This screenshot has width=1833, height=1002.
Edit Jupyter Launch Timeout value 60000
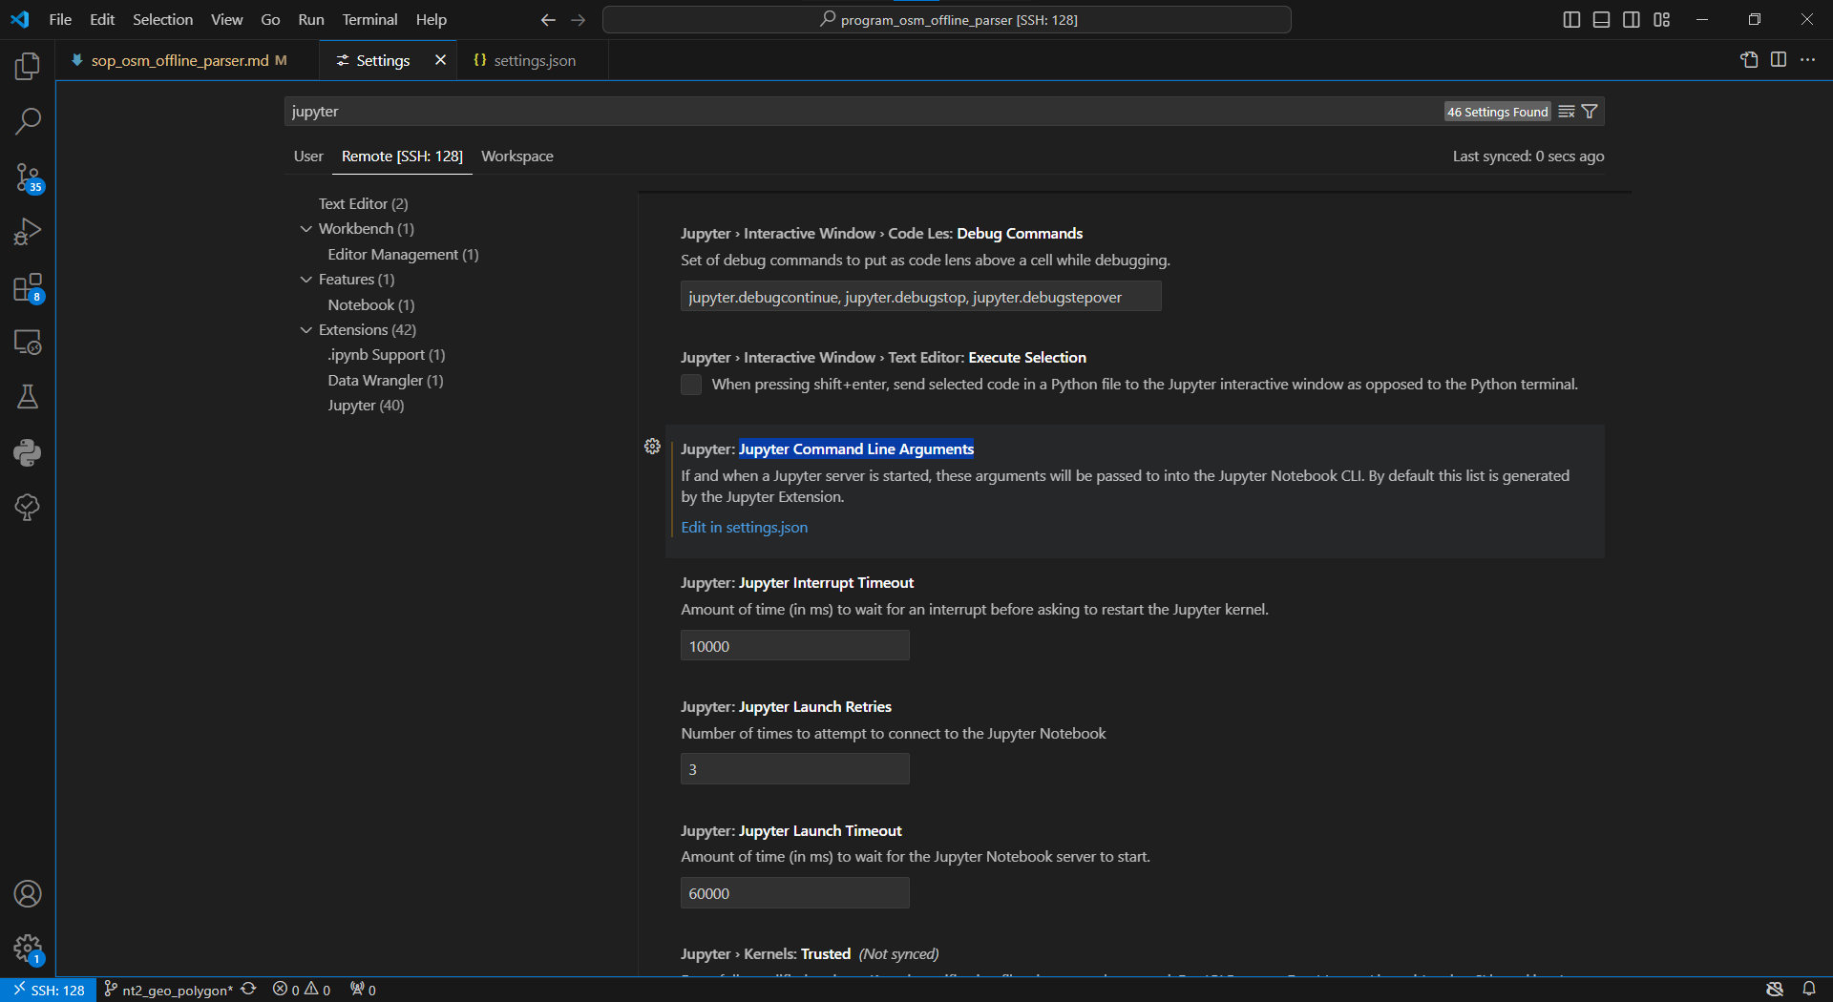tap(794, 894)
